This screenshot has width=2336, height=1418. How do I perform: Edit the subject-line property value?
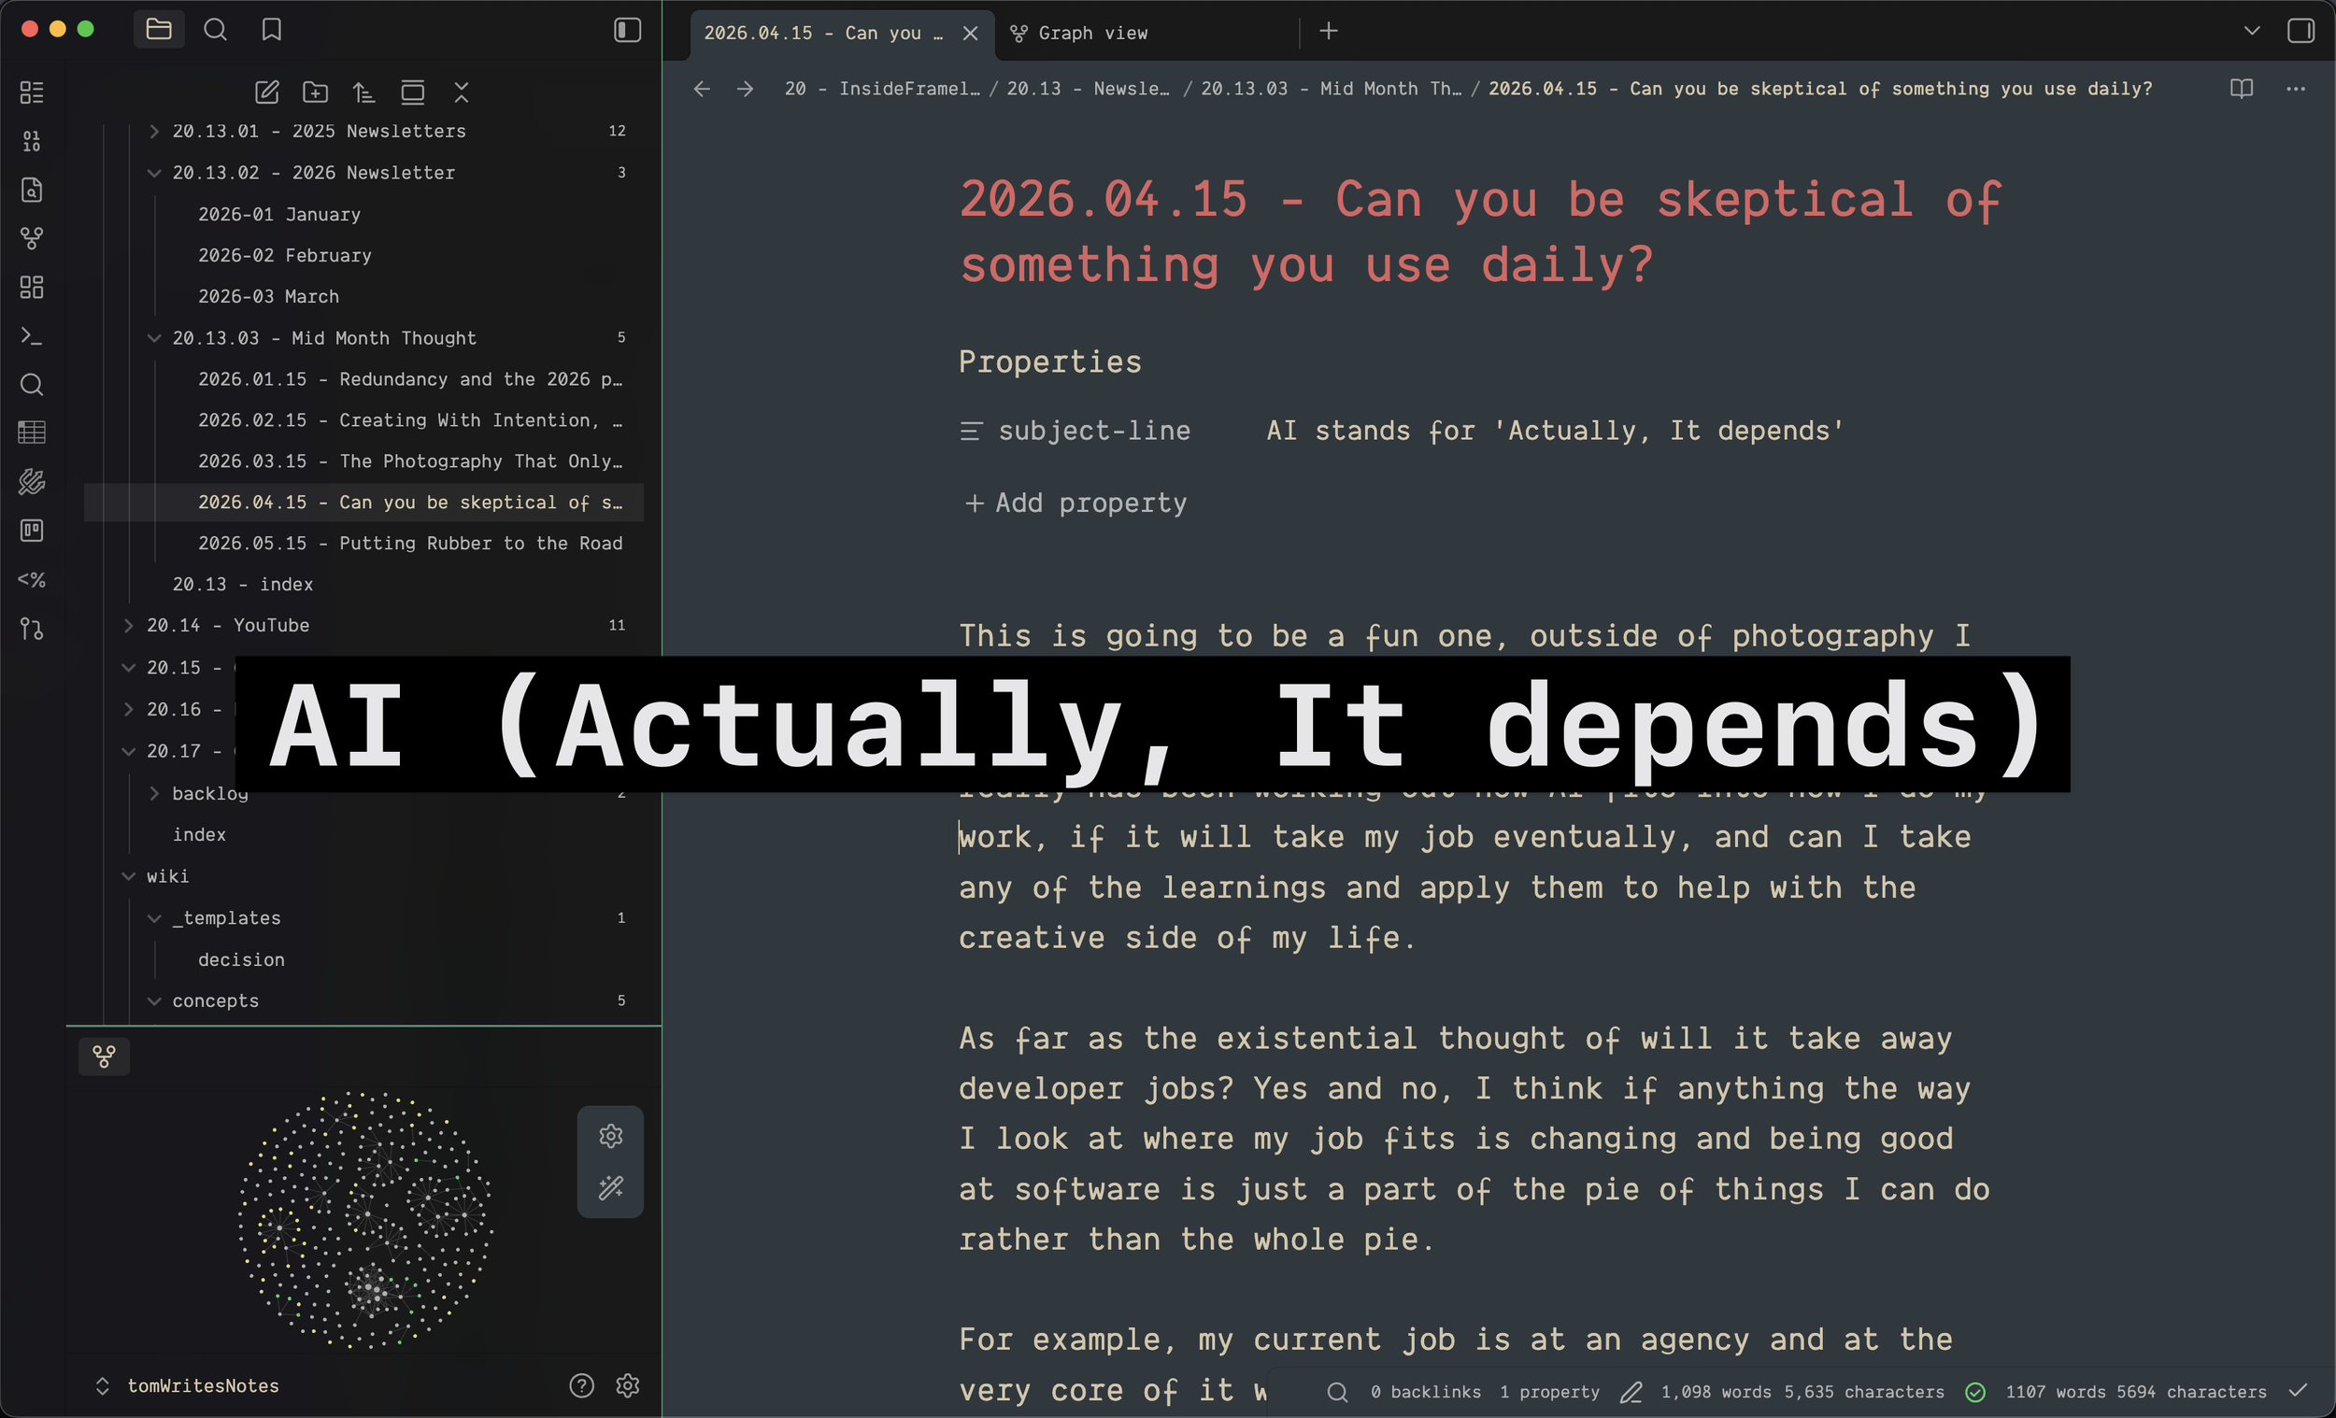pyautogui.click(x=1554, y=431)
